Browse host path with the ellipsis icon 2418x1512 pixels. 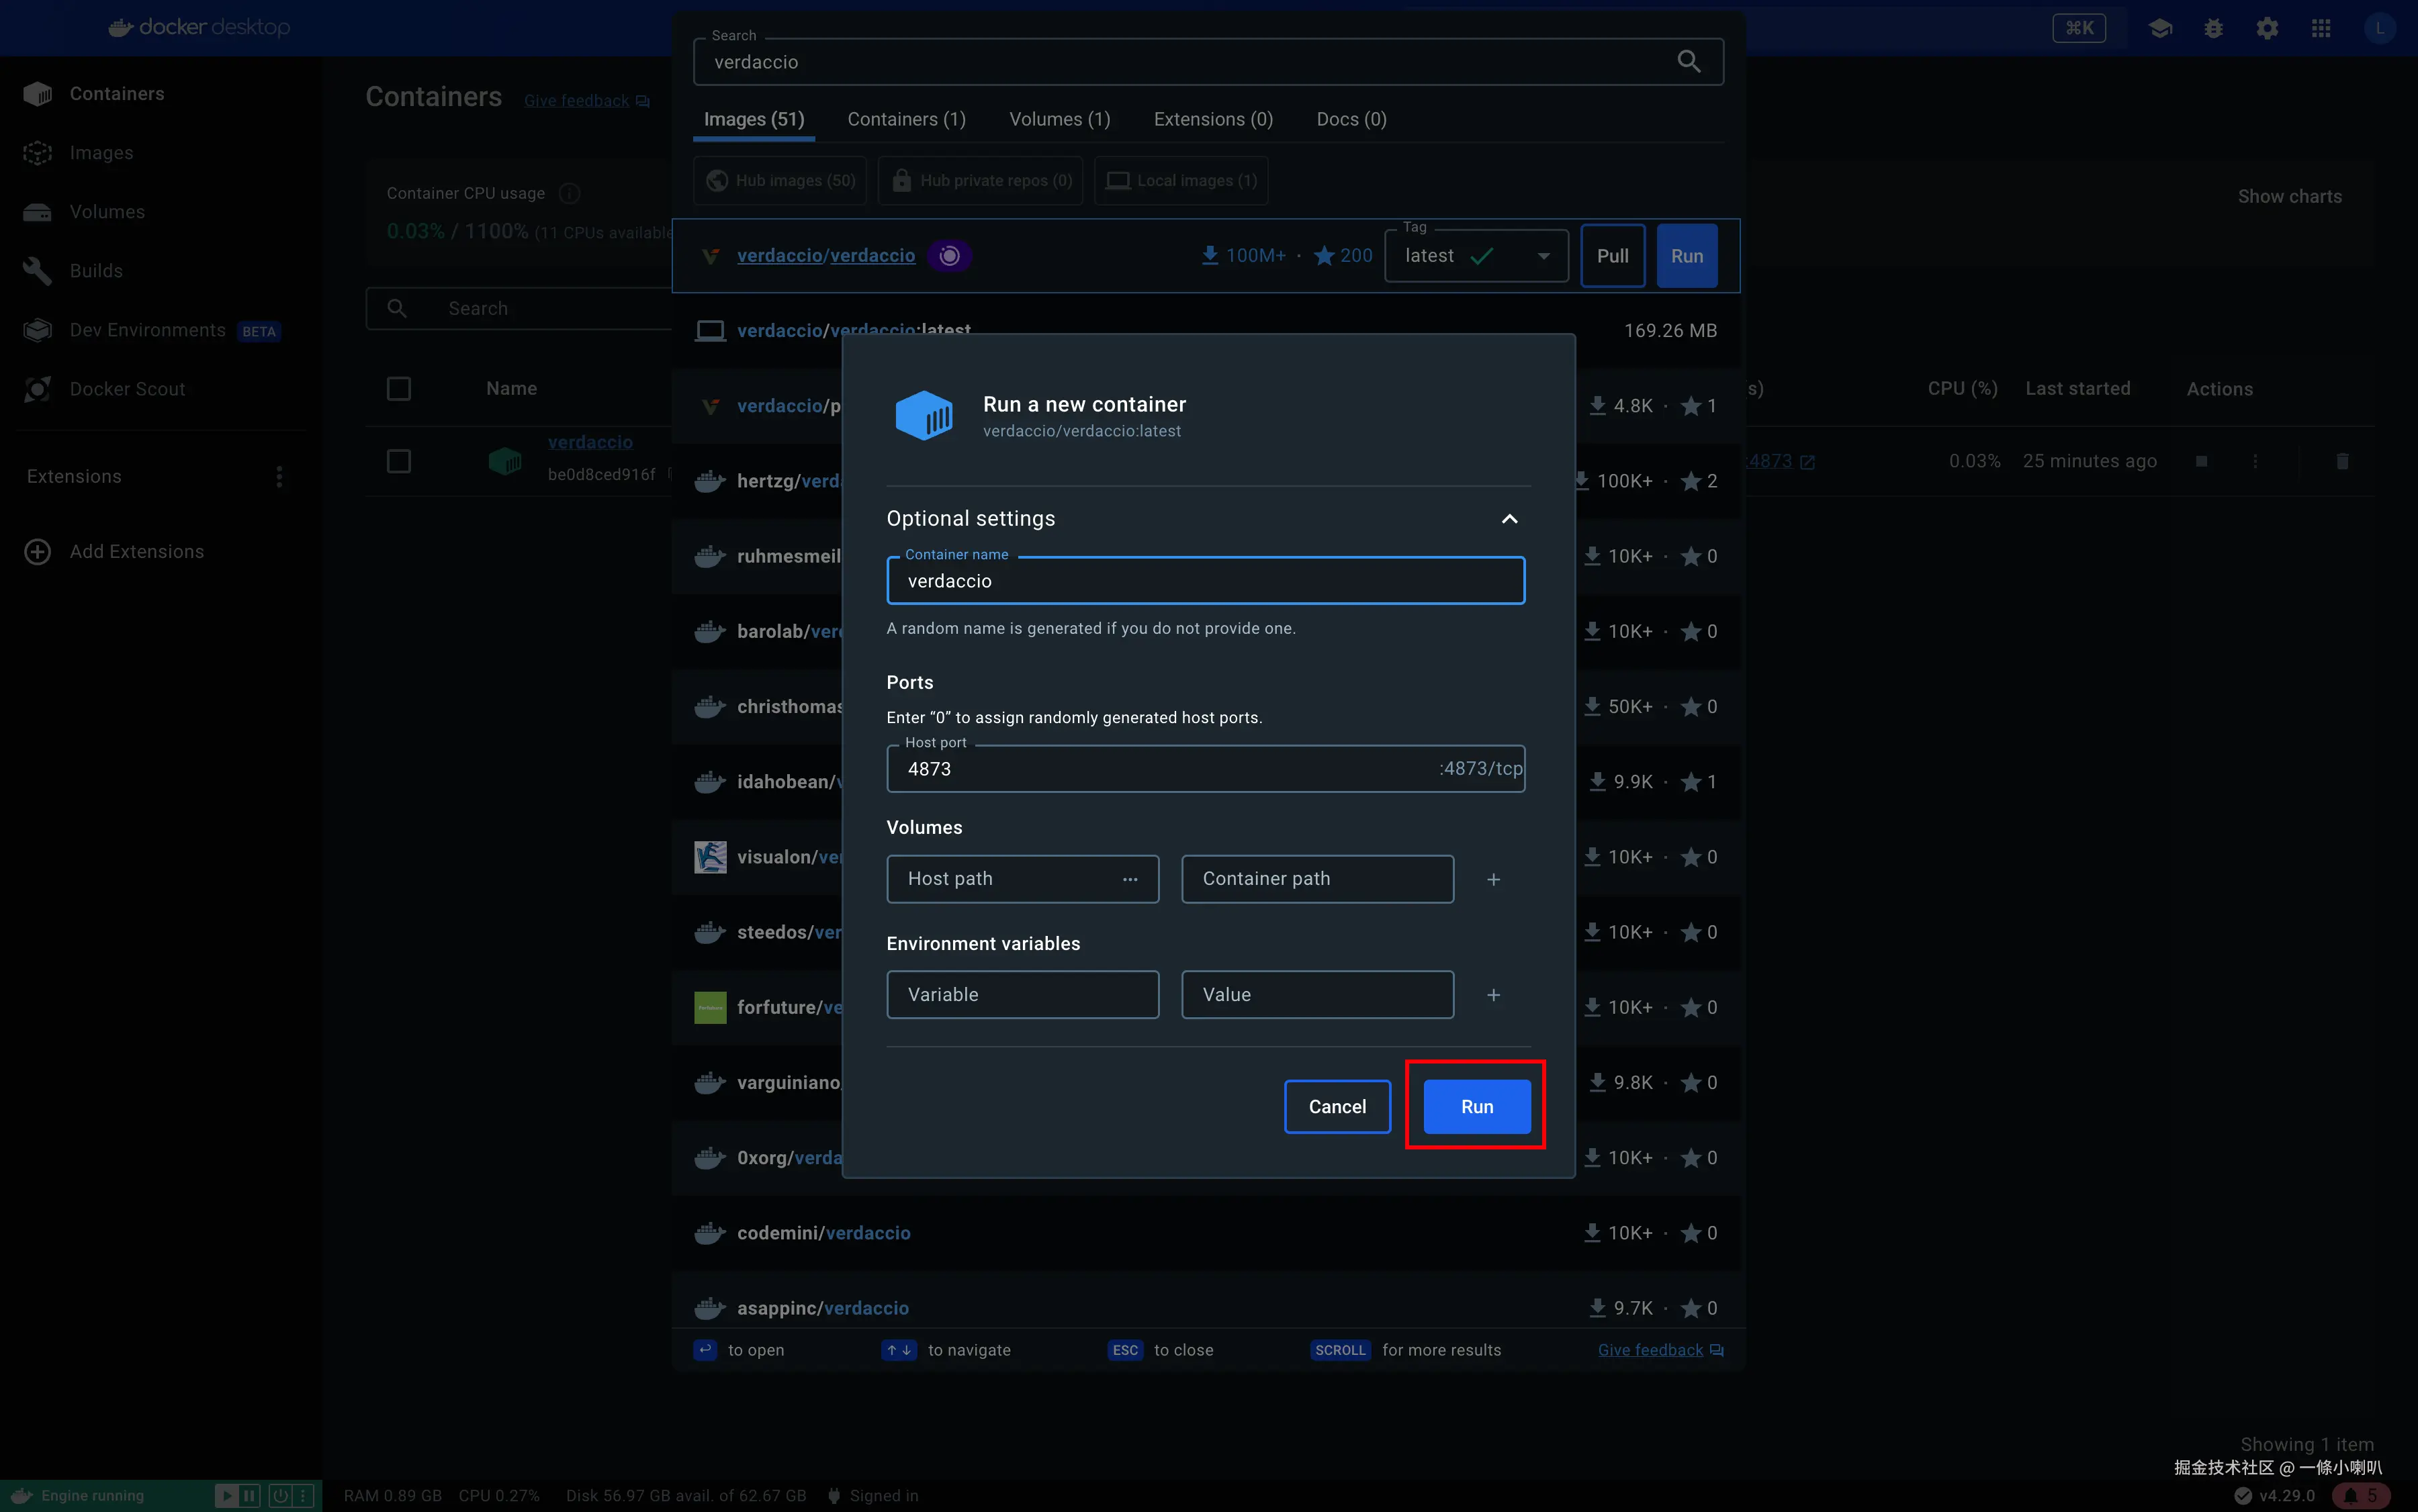pos(1130,879)
